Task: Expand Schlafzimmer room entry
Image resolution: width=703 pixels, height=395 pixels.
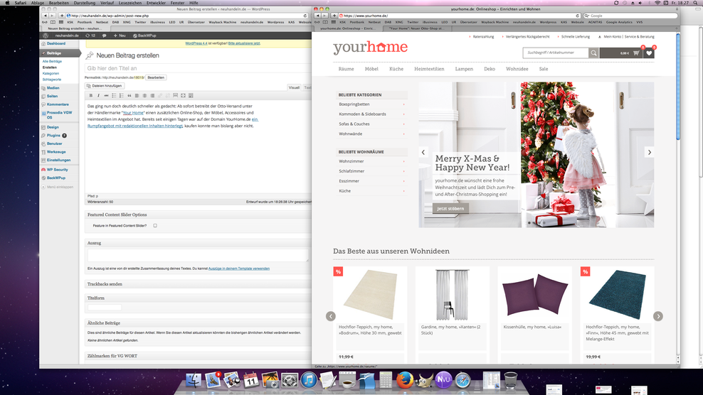Action: pos(403,171)
